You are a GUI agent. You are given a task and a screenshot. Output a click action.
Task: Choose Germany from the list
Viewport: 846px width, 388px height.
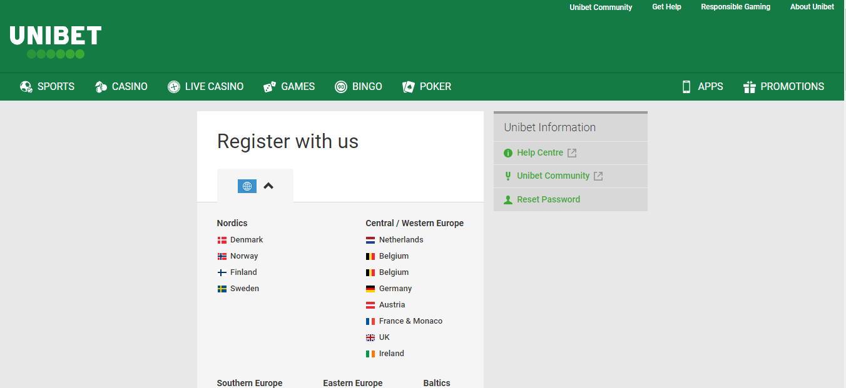[x=395, y=289]
